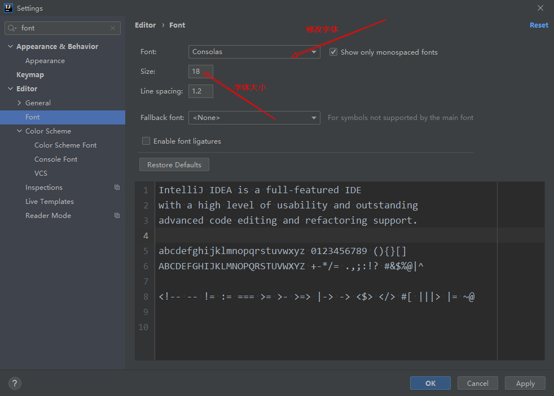Expand the General tree node
This screenshot has width=554, height=396.
coord(20,103)
